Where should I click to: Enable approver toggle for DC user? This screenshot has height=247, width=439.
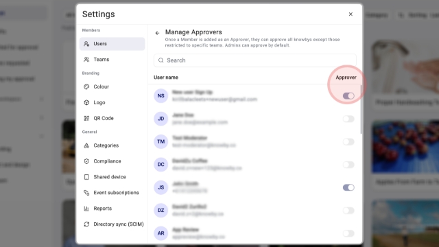tap(348, 165)
